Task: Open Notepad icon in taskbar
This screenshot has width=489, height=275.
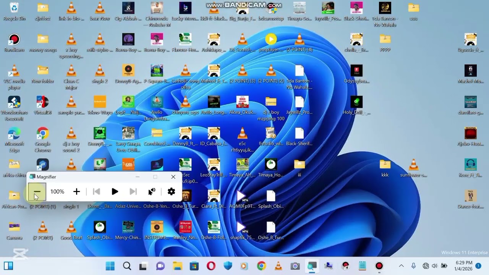Action: coord(362,266)
